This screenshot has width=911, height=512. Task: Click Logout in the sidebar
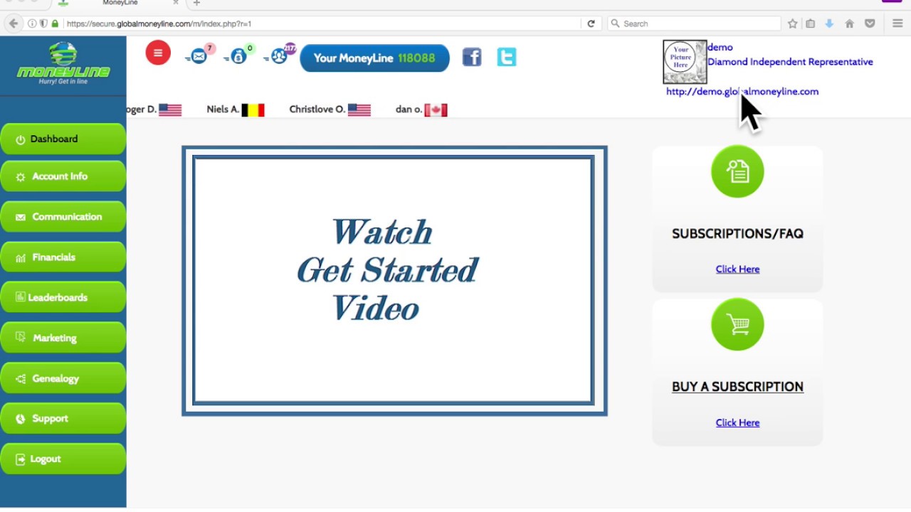63,459
